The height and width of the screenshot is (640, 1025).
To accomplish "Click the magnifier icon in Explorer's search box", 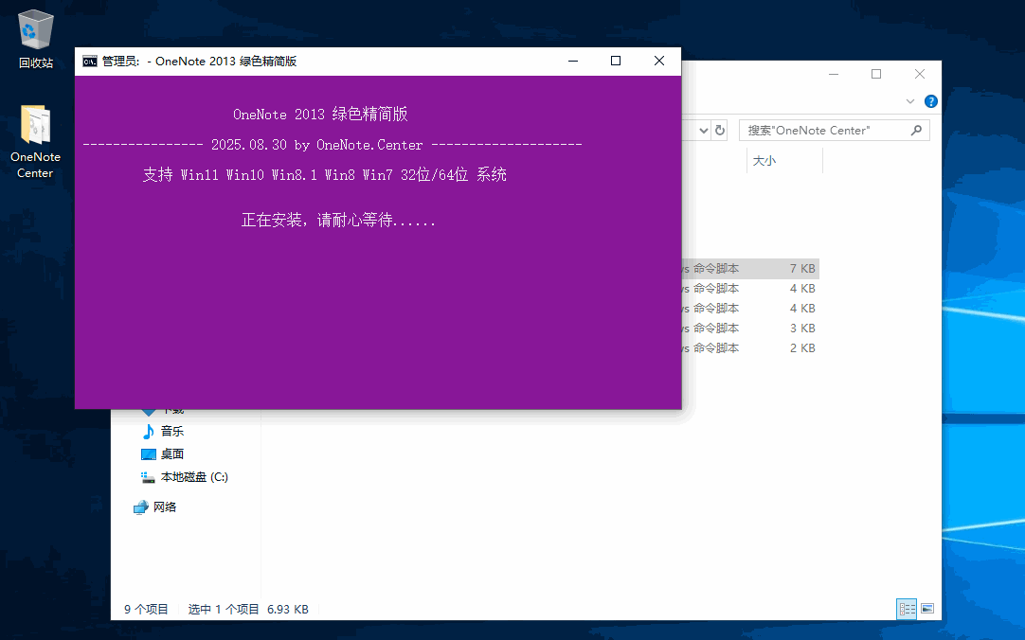I will click(916, 131).
